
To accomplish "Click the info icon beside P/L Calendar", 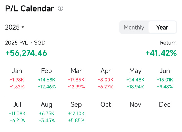I will pos(60,8).
